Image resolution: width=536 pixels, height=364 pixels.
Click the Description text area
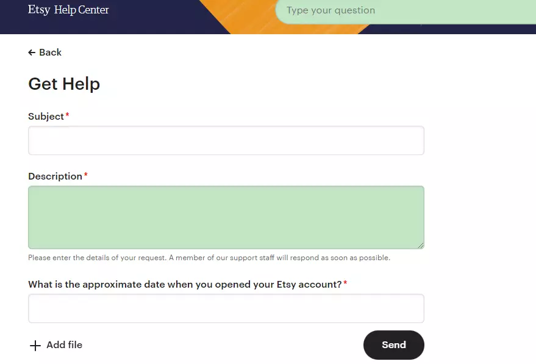(x=226, y=217)
